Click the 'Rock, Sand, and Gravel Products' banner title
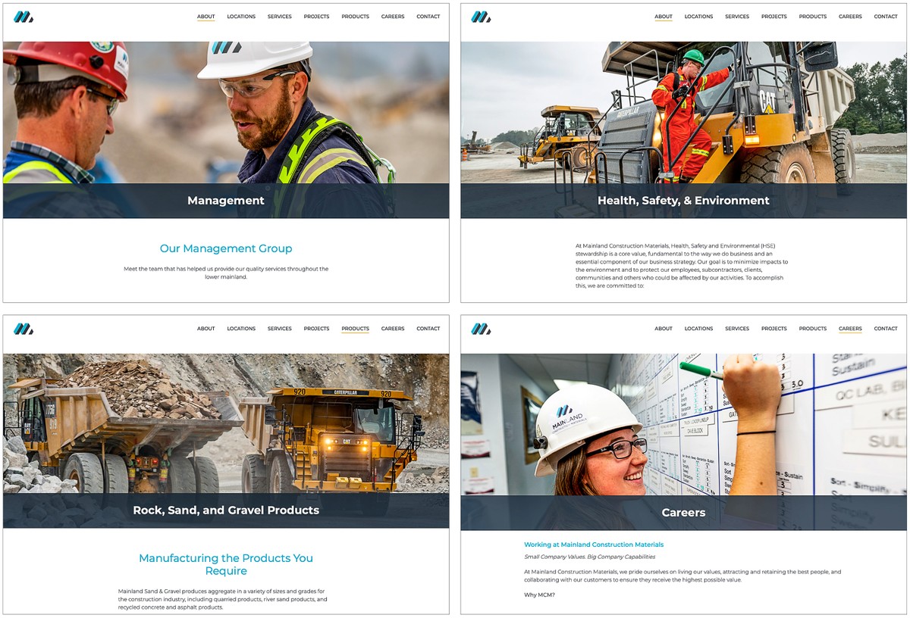Image resolution: width=910 pixels, height=618 pixels. click(226, 510)
